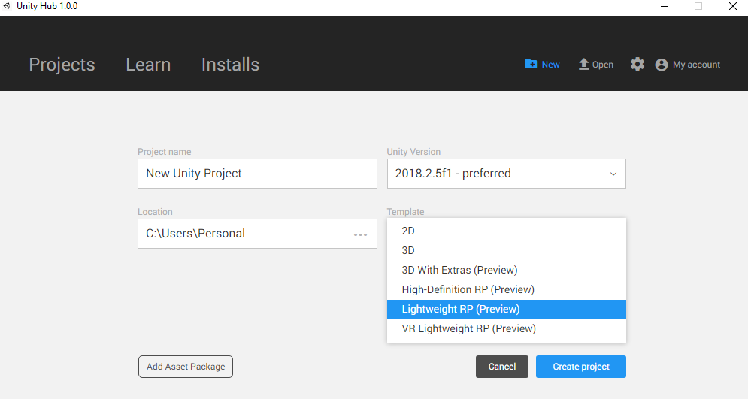Select the 2D template option
This screenshot has height=399, width=748.
pyautogui.click(x=506, y=231)
